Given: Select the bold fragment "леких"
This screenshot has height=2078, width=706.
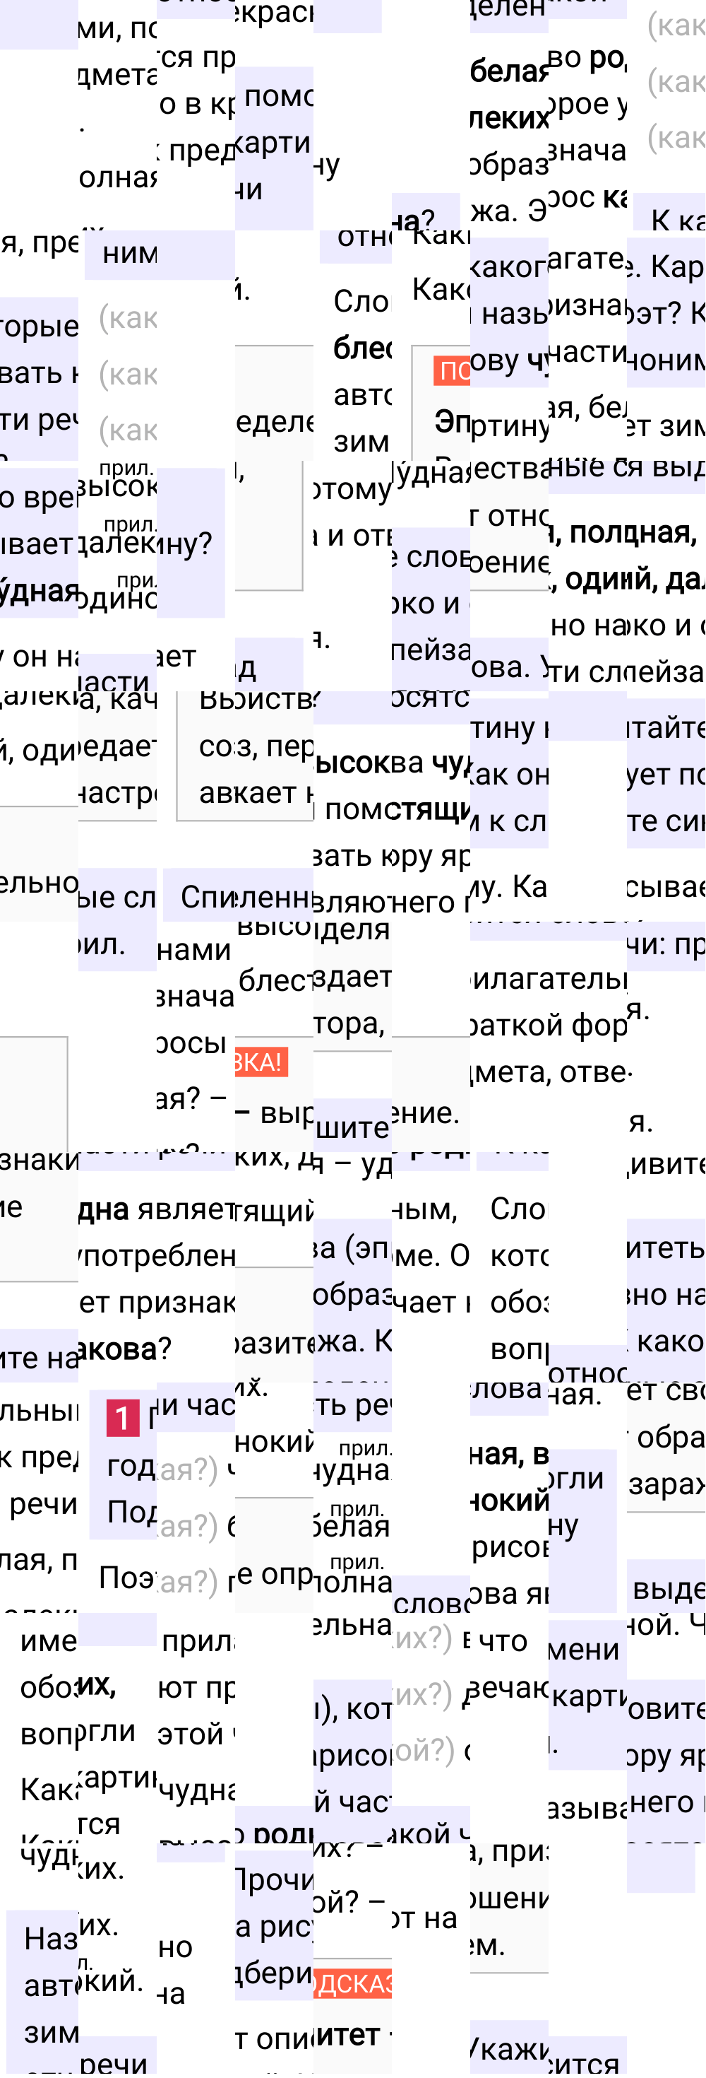Looking at the screenshot, I should [509, 119].
